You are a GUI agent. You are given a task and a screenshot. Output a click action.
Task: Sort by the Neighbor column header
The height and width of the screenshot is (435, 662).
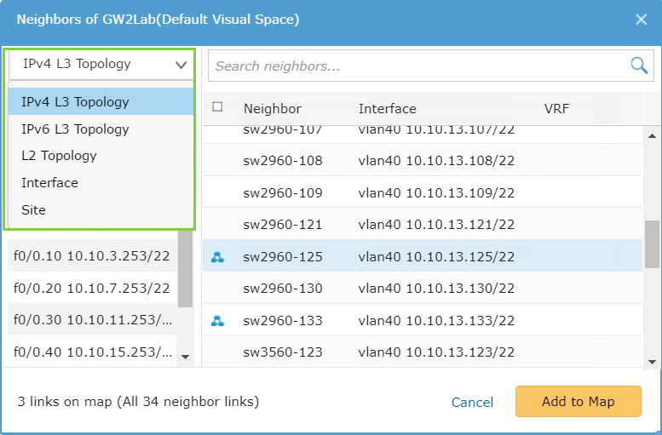273,109
